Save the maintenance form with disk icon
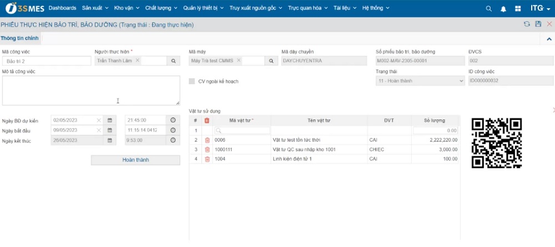 click(538, 24)
